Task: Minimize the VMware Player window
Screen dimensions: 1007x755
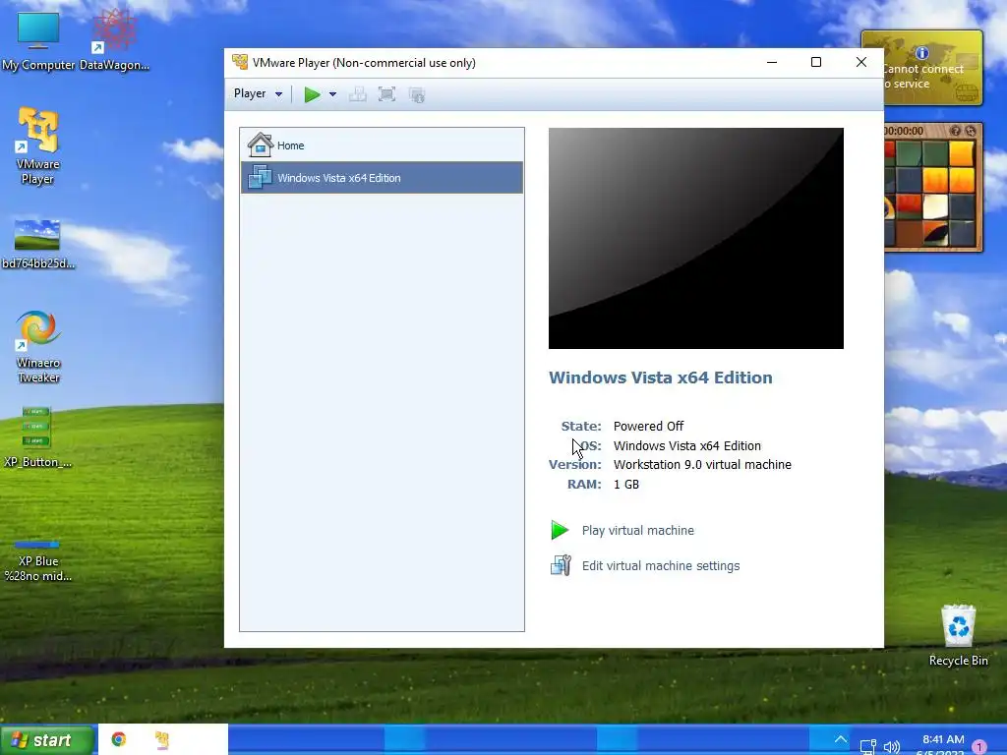Action: point(772,62)
